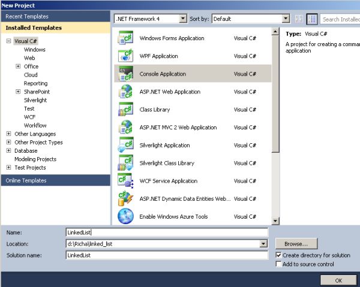Open the Online Templates section
360x287 pixels.
pos(55,180)
